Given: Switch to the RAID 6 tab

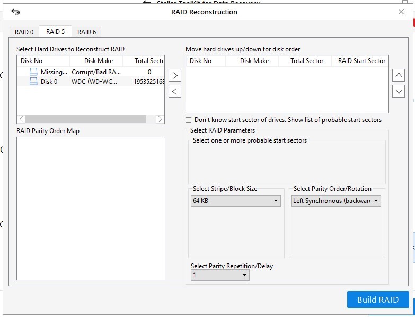Looking at the screenshot, I should click(87, 32).
